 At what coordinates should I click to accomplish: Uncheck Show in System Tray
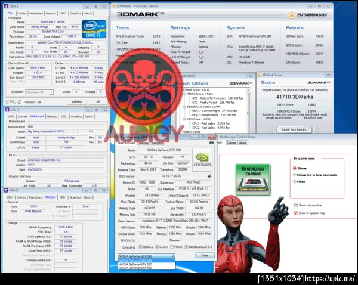pos(296,213)
